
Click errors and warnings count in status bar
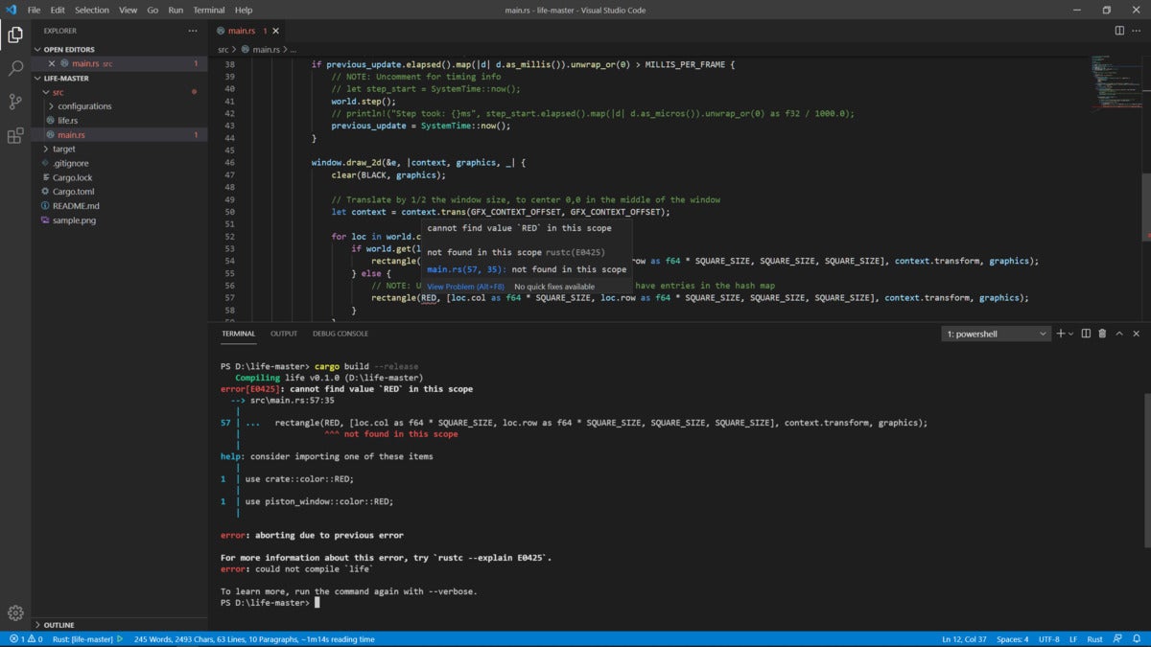[24, 639]
